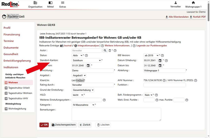Image resolution: width=210 pixels, height=138 pixels.
Task: Open the Organisation menu
Action: [35, 4]
